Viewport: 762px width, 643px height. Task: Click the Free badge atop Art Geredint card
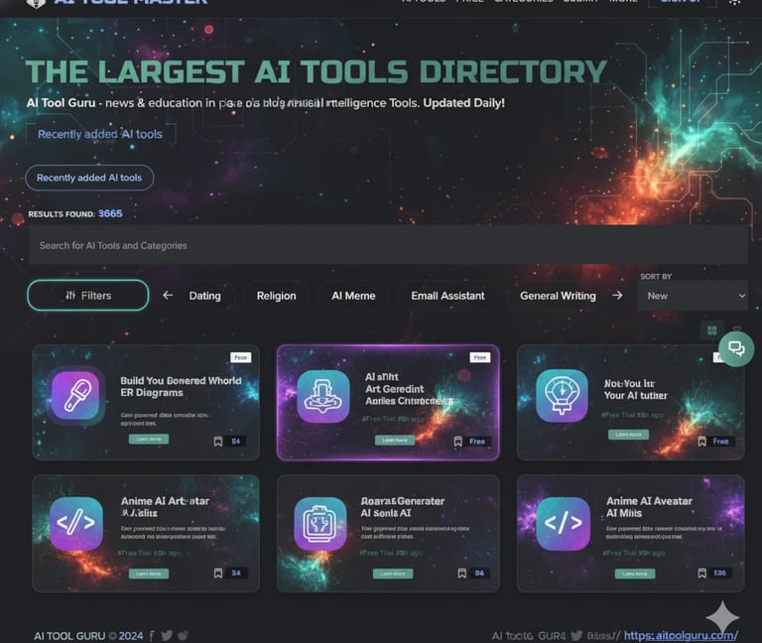pyautogui.click(x=480, y=357)
